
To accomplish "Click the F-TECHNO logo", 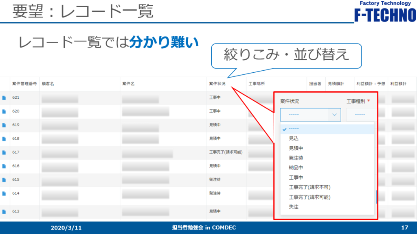I will click(385, 11).
